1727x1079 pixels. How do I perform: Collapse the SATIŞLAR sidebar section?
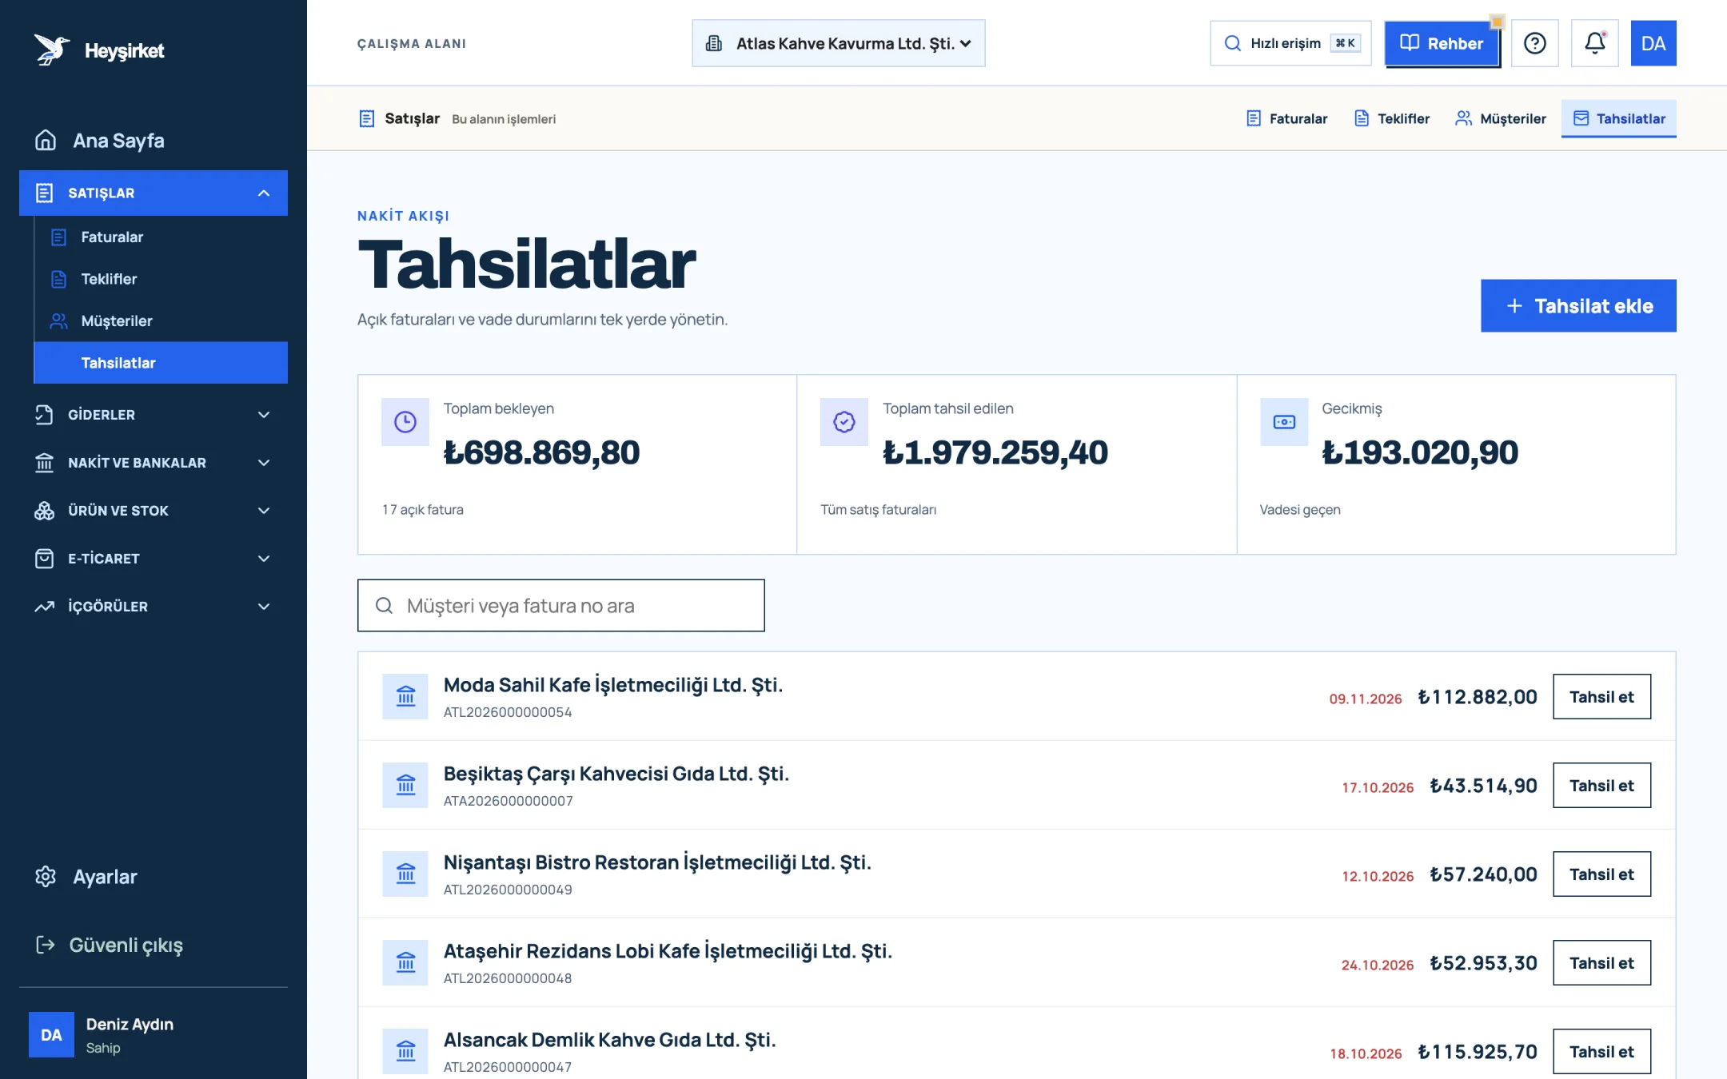coord(154,193)
